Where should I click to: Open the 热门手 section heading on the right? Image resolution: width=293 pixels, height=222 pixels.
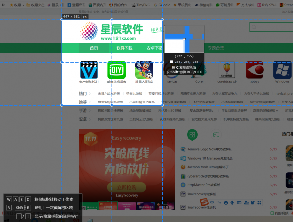click(288, 134)
